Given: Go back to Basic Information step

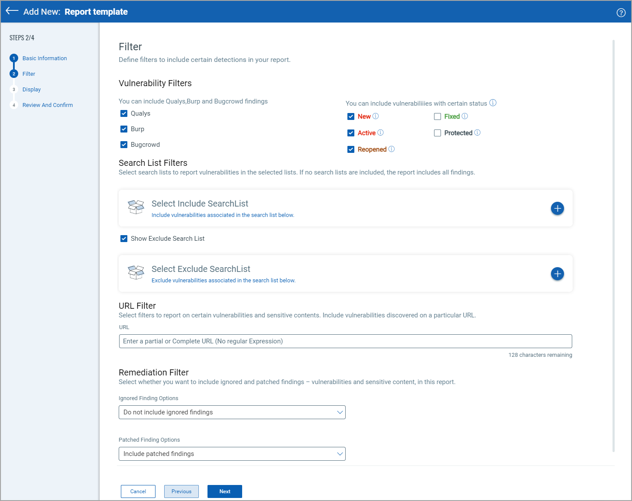Looking at the screenshot, I should tap(45, 58).
